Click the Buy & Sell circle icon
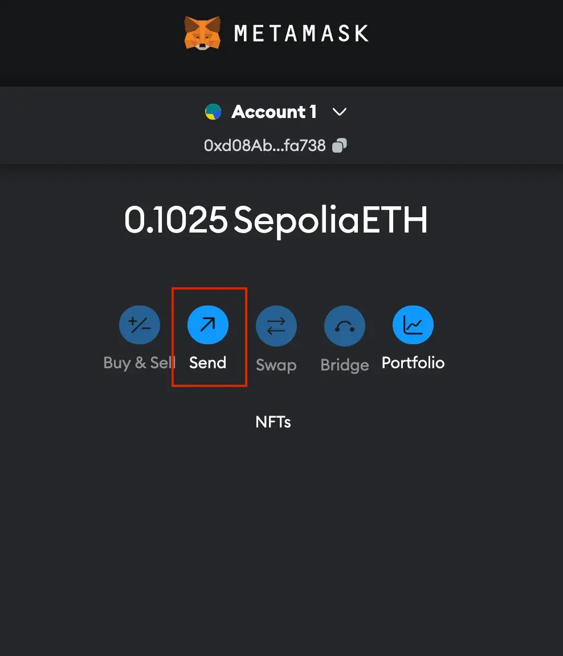Image resolution: width=563 pixels, height=656 pixels. coord(140,325)
